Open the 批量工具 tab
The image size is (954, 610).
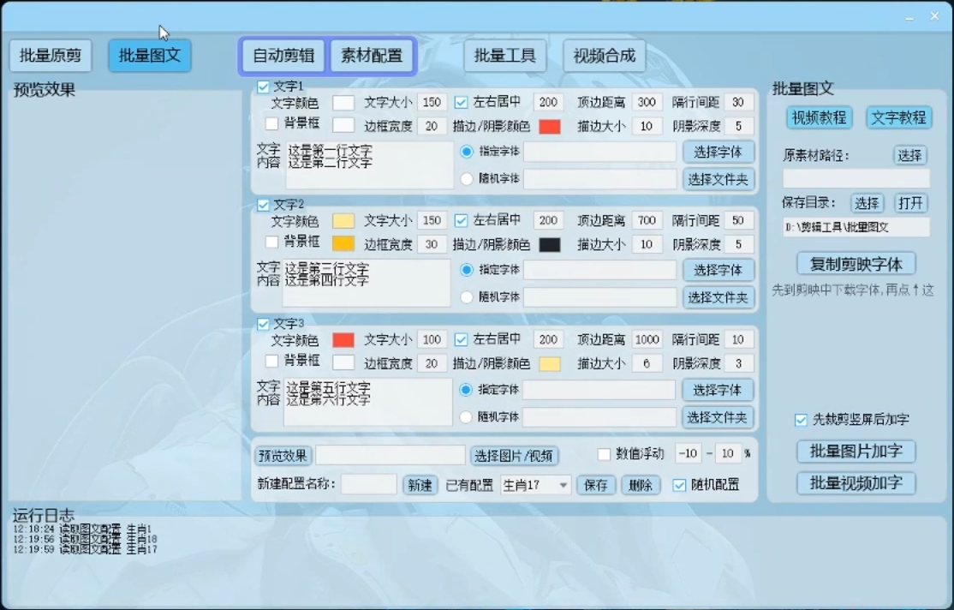point(504,56)
